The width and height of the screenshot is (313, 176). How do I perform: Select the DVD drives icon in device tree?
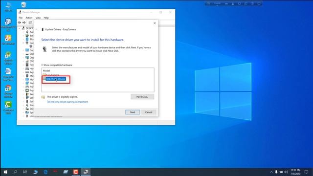click(x=27, y=61)
